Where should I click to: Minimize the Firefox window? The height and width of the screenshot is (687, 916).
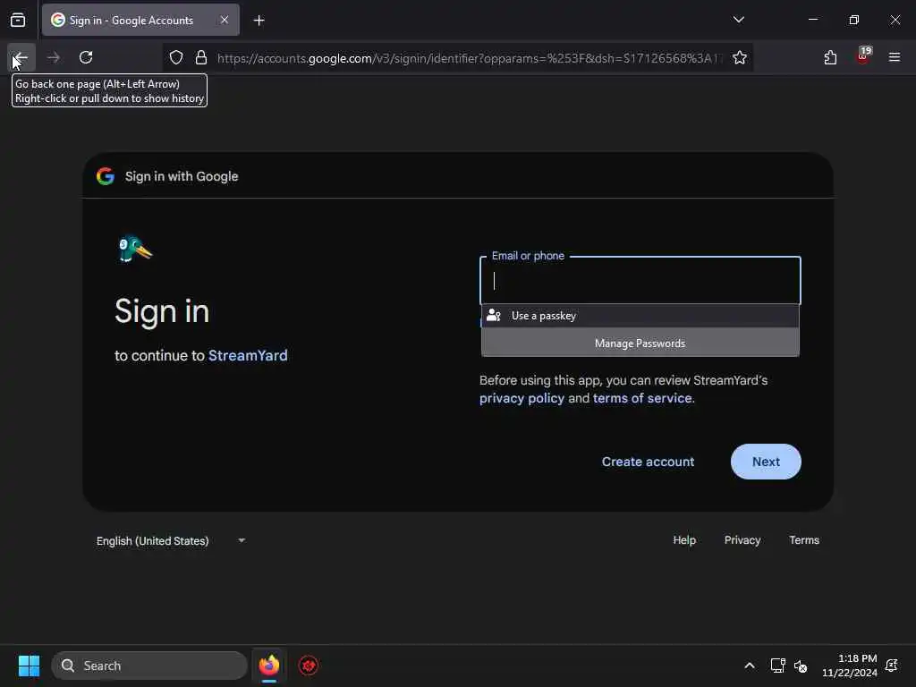812,20
